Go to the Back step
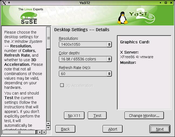The image size is (175, 137). [65, 129]
